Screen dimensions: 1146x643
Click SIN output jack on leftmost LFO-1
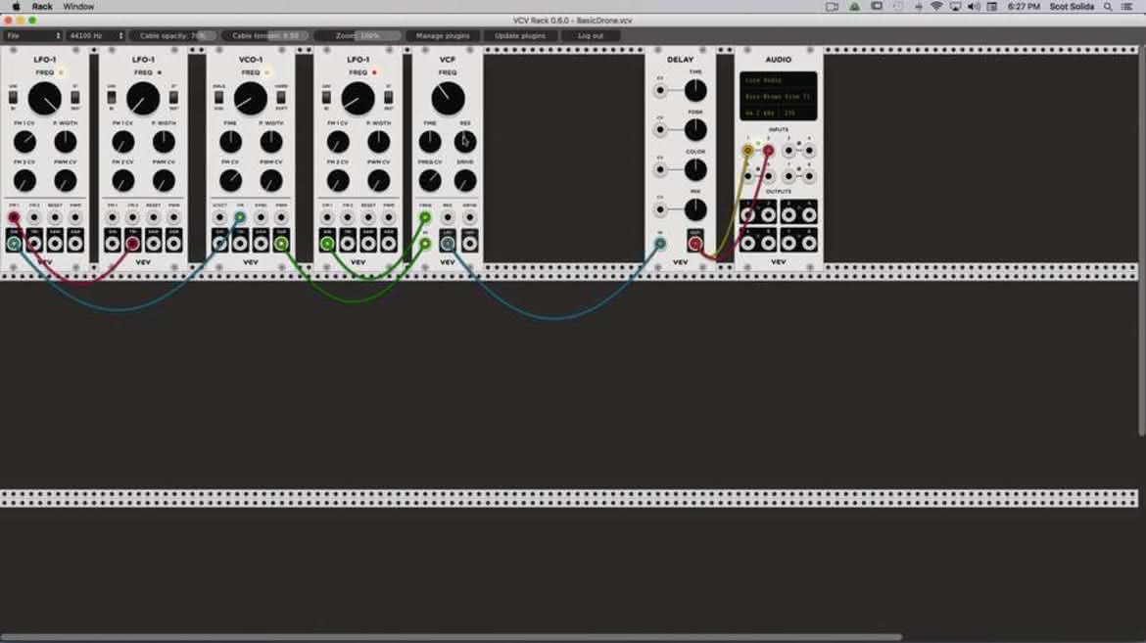[x=14, y=244]
